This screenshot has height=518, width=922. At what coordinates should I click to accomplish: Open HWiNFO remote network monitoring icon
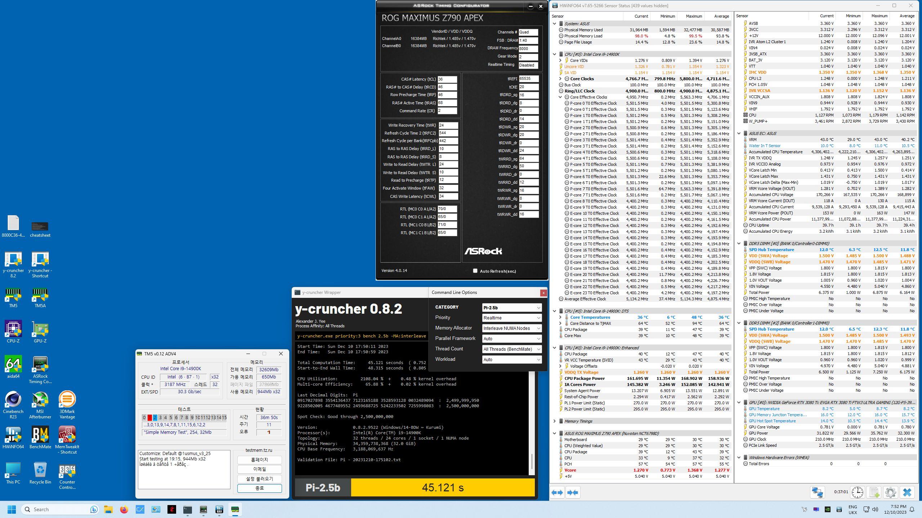click(817, 492)
